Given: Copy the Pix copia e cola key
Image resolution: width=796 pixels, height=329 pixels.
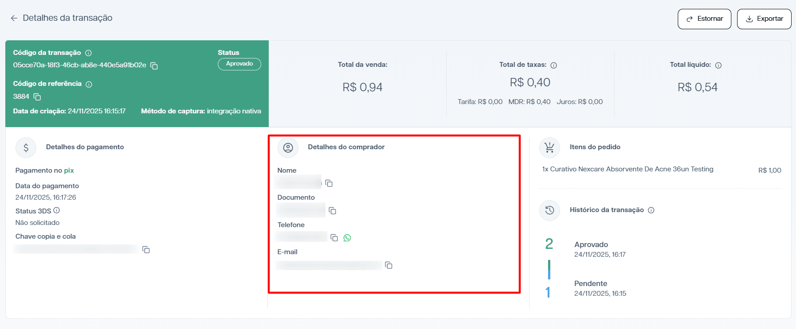Looking at the screenshot, I should point(146,250).
